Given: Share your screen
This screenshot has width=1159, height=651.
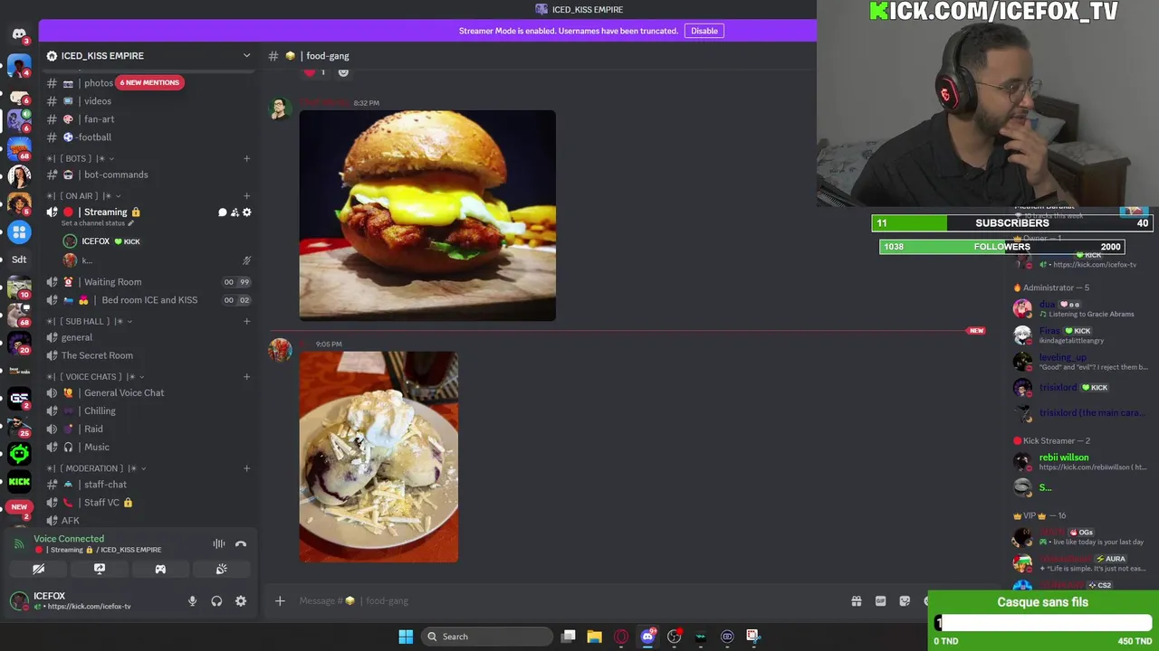Looking at the screenshot, I should [100, 570].
